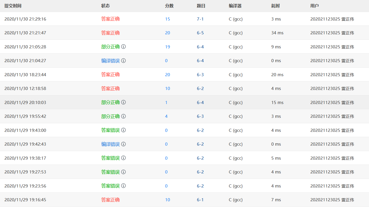Click user 雷正伟 in the 6-1 row
369x207 pixels.
coord(348,200)
